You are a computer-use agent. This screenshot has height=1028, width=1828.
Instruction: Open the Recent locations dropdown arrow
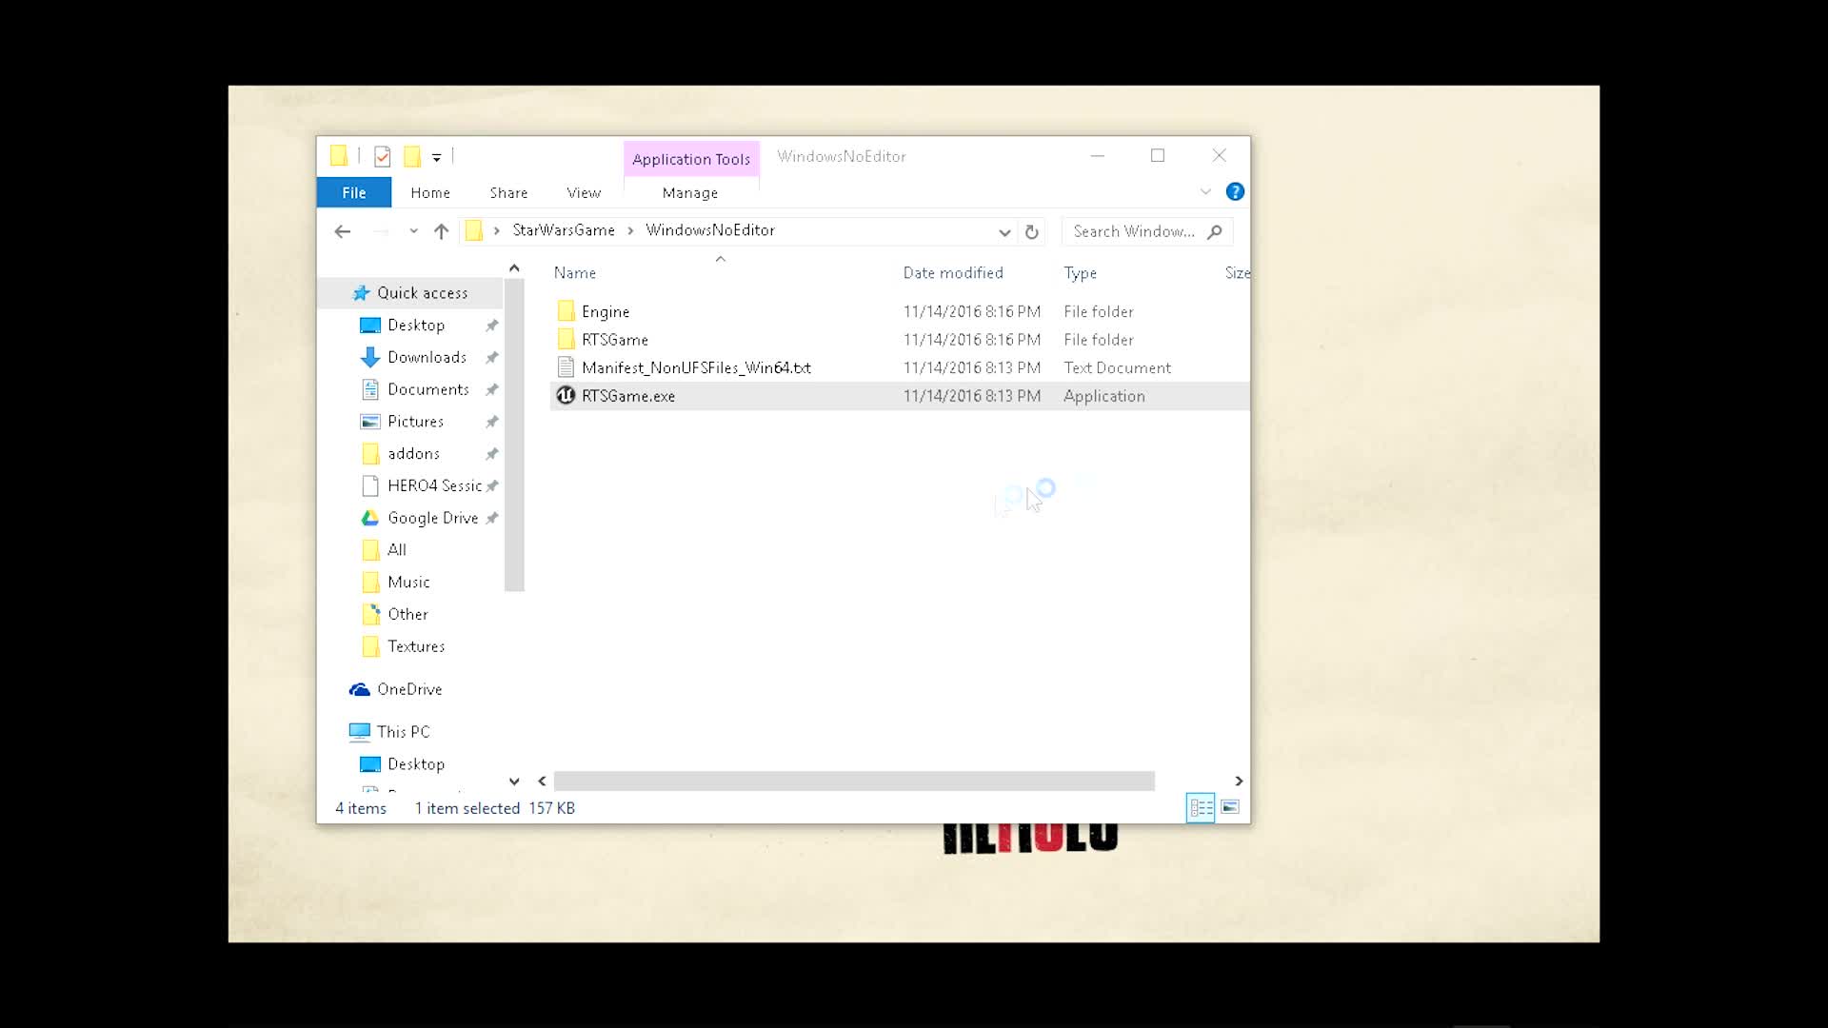pyautogui.click(x=413, y=231)
